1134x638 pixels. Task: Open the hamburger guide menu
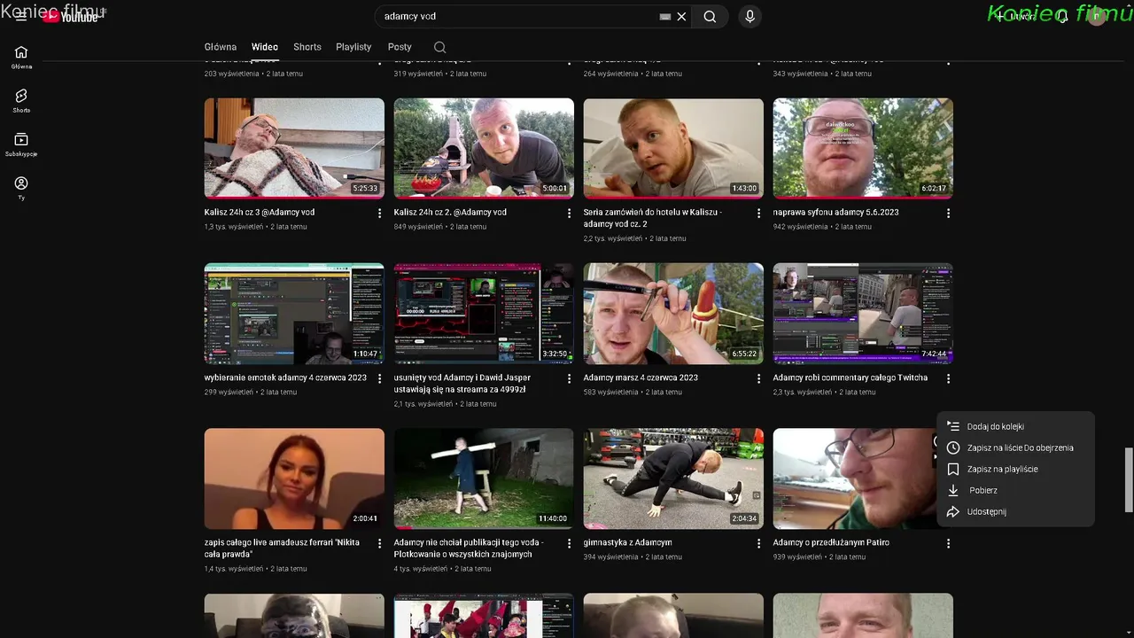click(x=21, y=16)
